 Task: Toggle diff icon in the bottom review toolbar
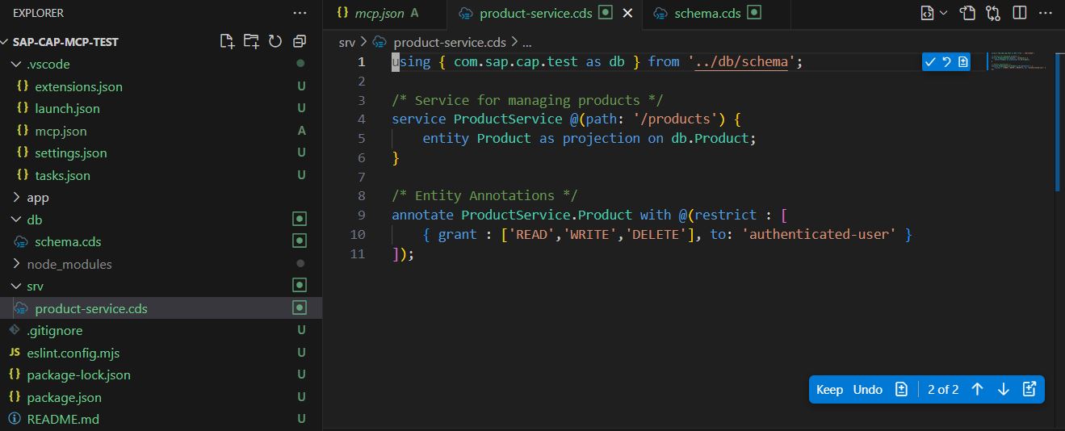tap(902, 389)
